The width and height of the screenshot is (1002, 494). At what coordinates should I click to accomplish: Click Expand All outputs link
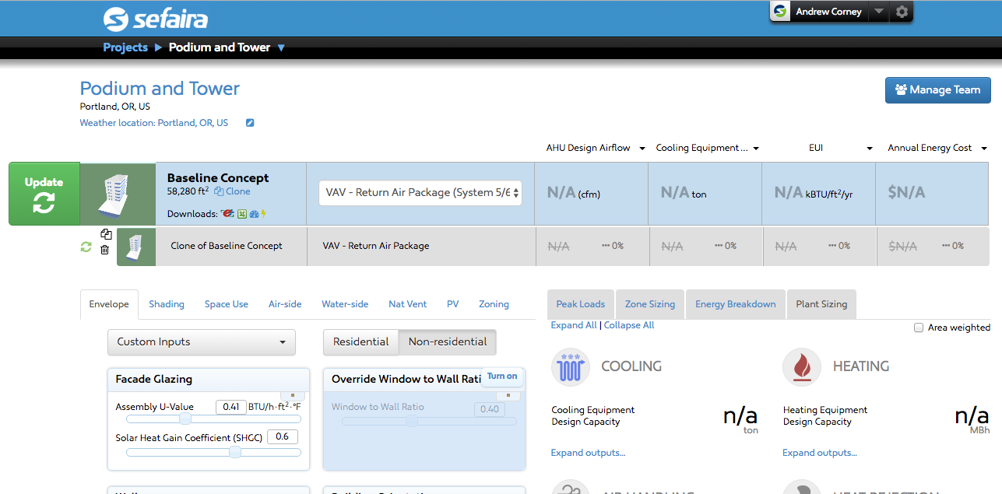[x=574, y=325]
